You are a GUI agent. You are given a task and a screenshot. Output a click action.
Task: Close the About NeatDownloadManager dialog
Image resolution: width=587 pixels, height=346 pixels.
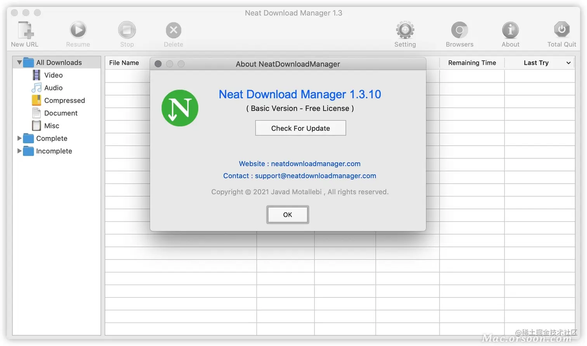point(158,64)
